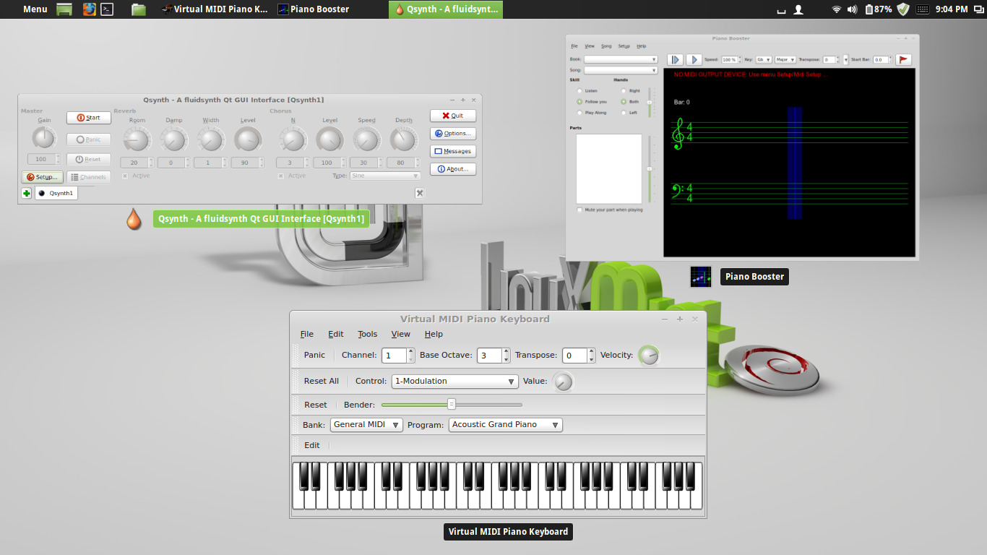This screenshot has height=555, width=987.
Task: Open Piano Booster Song menu
Action: point(606,46)
